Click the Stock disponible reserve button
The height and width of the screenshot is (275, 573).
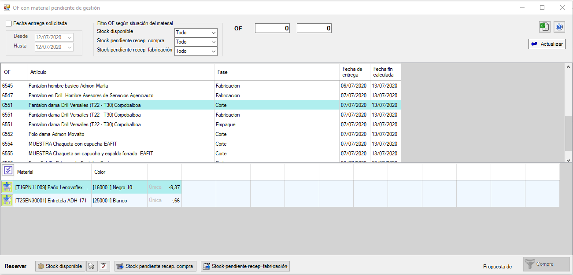[60, 266]
